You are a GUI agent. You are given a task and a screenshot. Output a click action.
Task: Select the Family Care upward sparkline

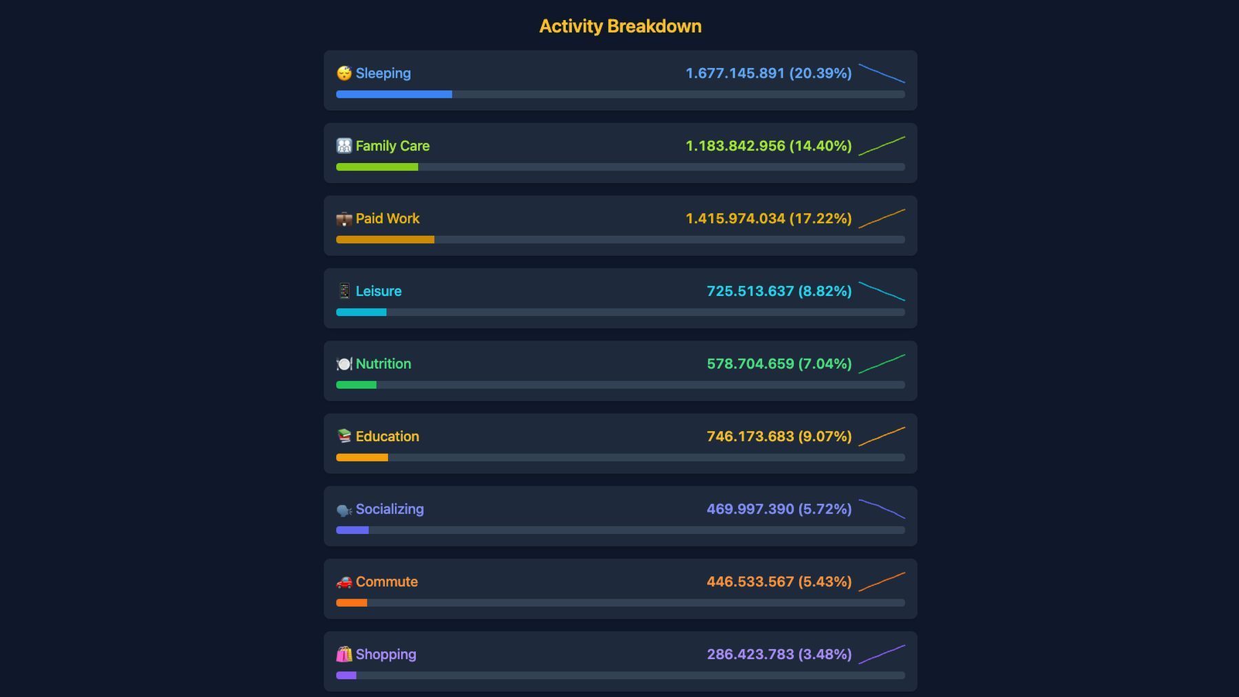point(882,146)
